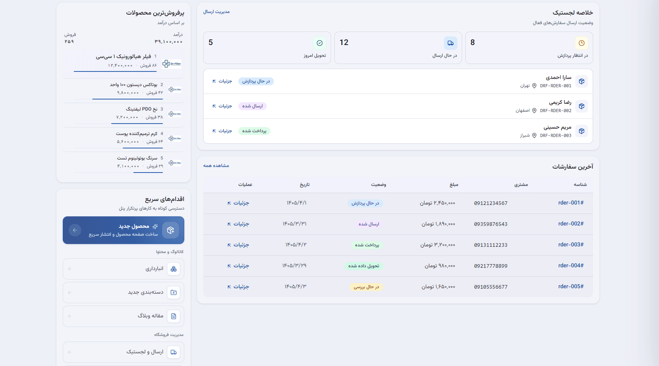
Task: Click the 'محصول جدید' quick action button
Action: click(124, 230)
